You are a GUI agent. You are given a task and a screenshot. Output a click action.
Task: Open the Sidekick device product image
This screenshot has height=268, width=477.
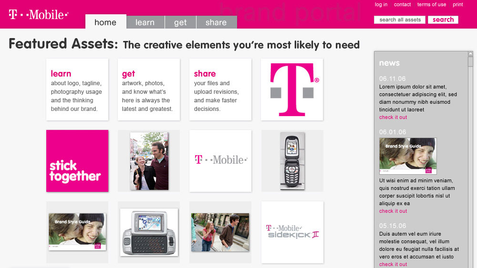click(x=149, y=232)
